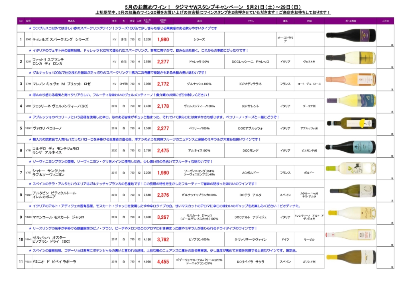Viewport: 411px width, 290px height.
Task: Select the アルタビン ビティクルトール bottle picture
Action: pos(353,191)
